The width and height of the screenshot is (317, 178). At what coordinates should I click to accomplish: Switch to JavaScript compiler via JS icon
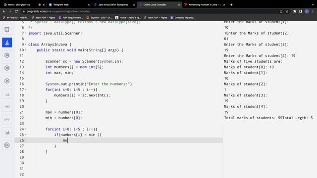click(7, 94)
